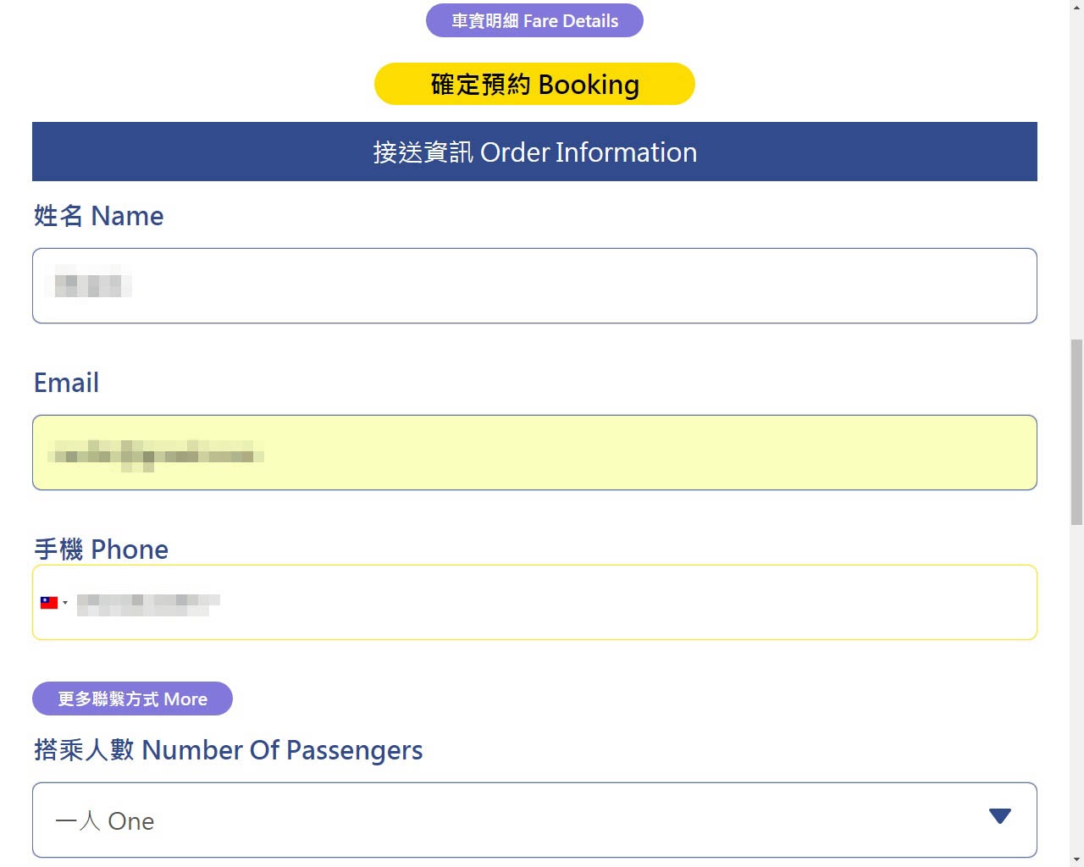
Task: Click the Taiwan flag icon in Phone field
Action: click(x=49, y=603)
